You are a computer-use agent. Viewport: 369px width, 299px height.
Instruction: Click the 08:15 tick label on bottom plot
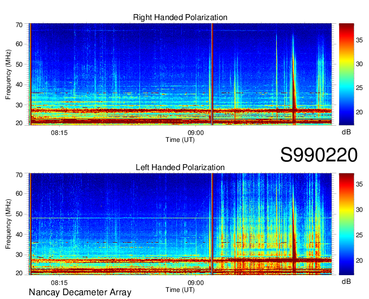[59, 283]
